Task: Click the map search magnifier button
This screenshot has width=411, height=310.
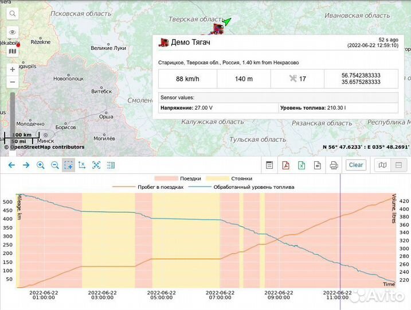Action: point(13,13)
